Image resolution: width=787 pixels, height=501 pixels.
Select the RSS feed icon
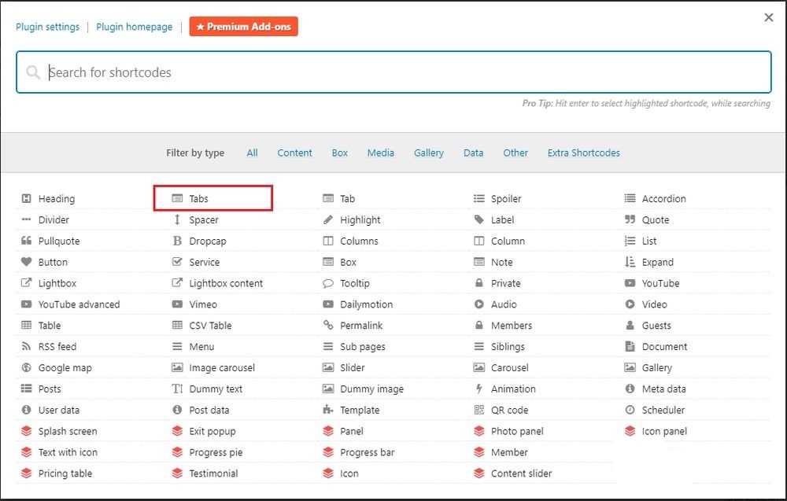coord(26,347)
